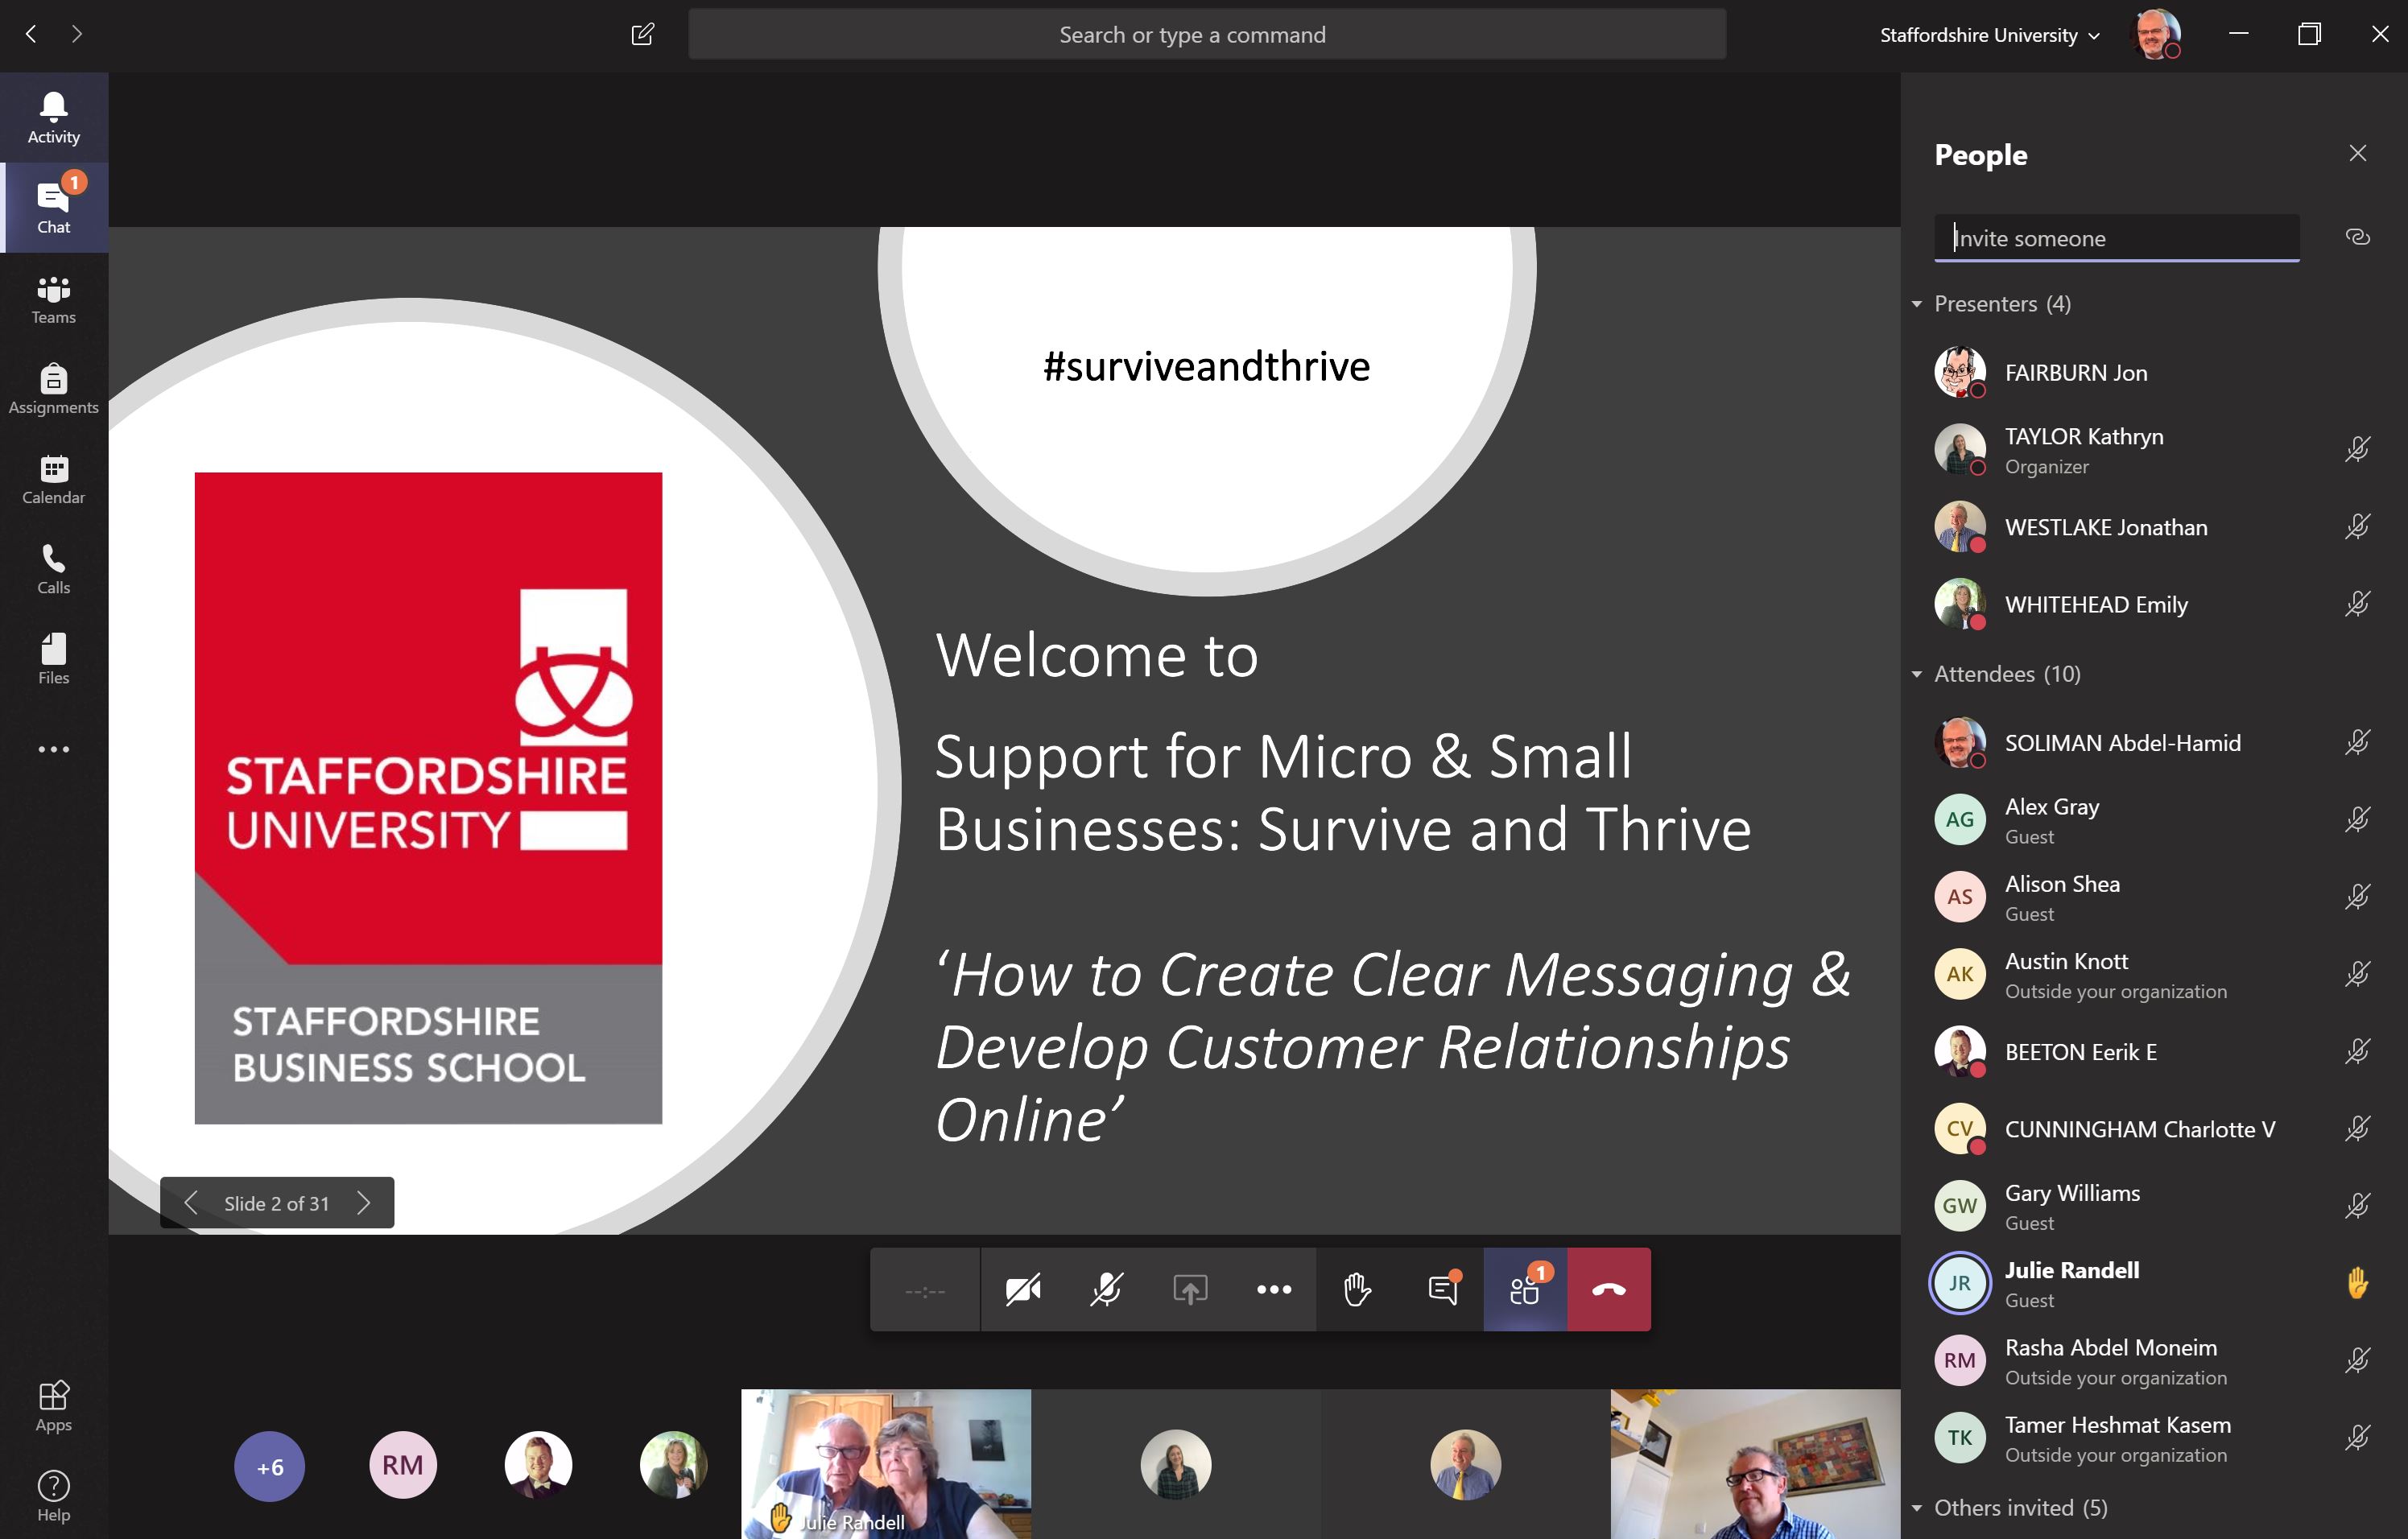
Task: Click the Slide 2 of 31 indicator
Action: pos(276,1203)
